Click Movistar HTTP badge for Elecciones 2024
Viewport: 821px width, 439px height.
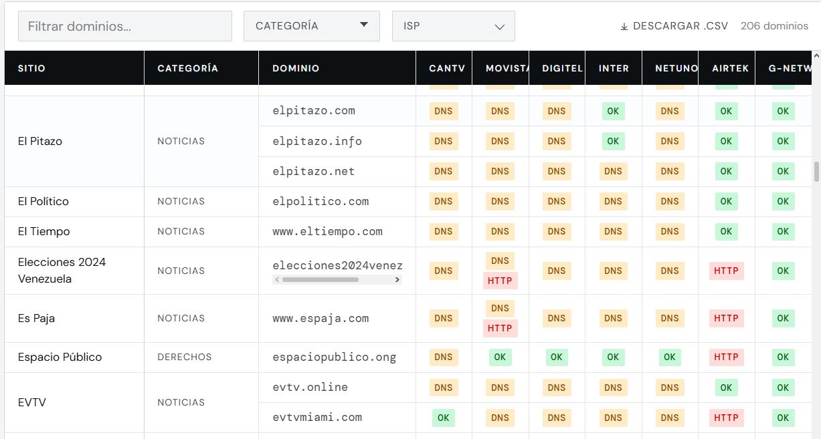click(500, 281)
